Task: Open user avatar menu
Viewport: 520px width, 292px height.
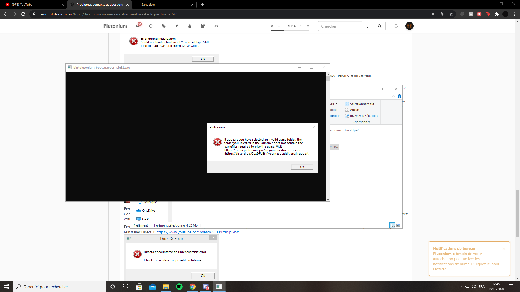Action: (409, 26)
